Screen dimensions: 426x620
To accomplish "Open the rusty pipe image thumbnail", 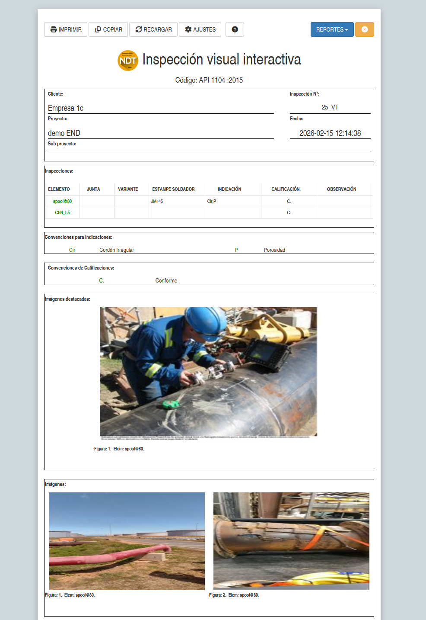I will pos(291,541).
